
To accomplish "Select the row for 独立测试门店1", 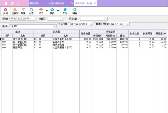I will point(84,39).
